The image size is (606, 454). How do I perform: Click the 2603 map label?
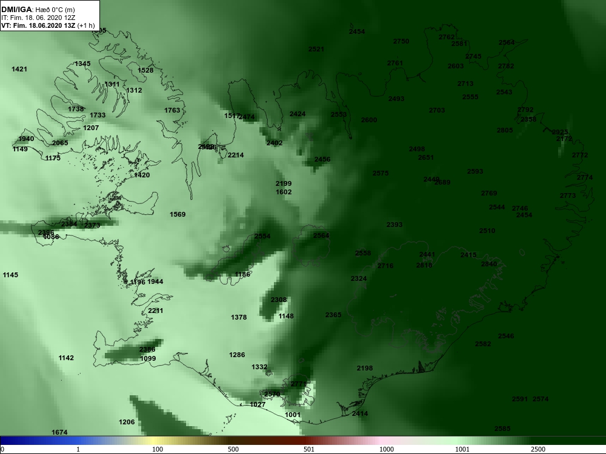click(x=456, y=67)
